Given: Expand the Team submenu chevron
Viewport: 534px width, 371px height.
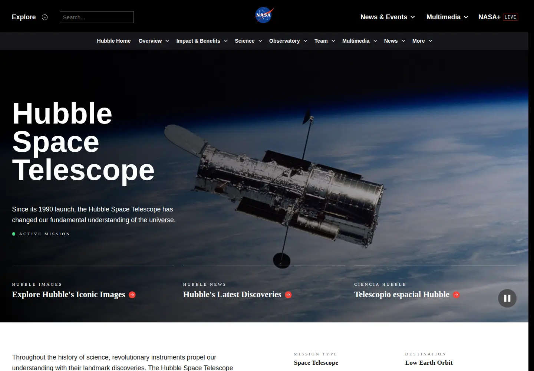Looking at the screenshot, I should pos(333,41).
